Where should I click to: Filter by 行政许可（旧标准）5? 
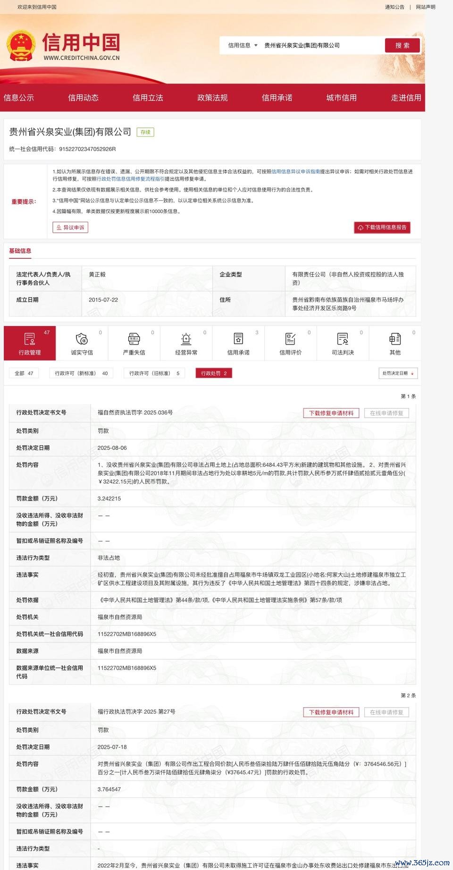click(x=151, y=373)
